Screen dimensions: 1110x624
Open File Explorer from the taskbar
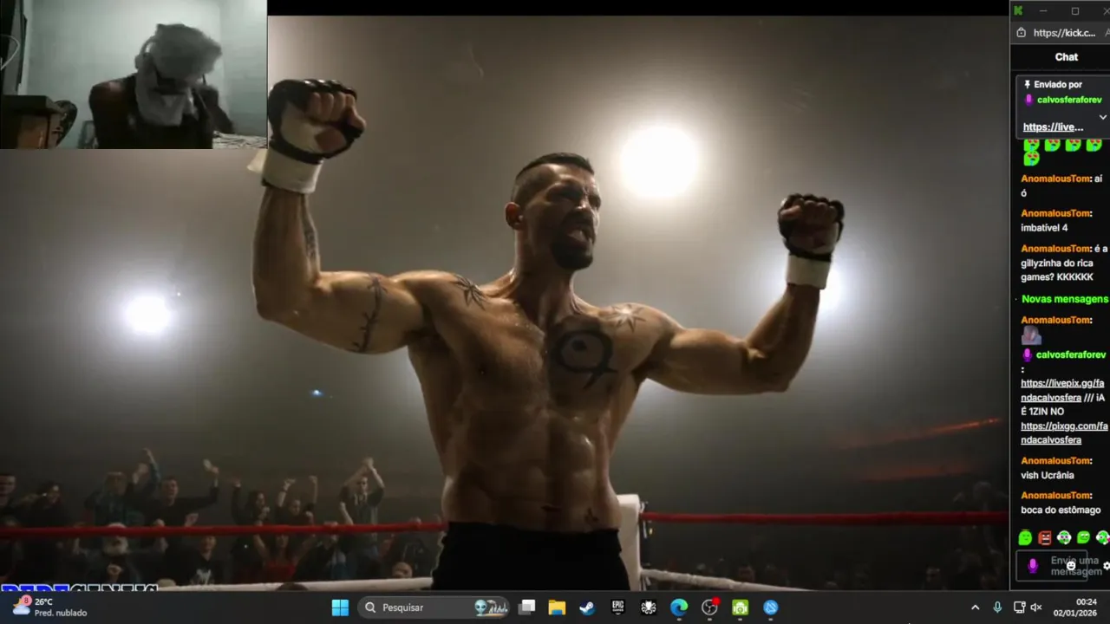pos(557,608)
